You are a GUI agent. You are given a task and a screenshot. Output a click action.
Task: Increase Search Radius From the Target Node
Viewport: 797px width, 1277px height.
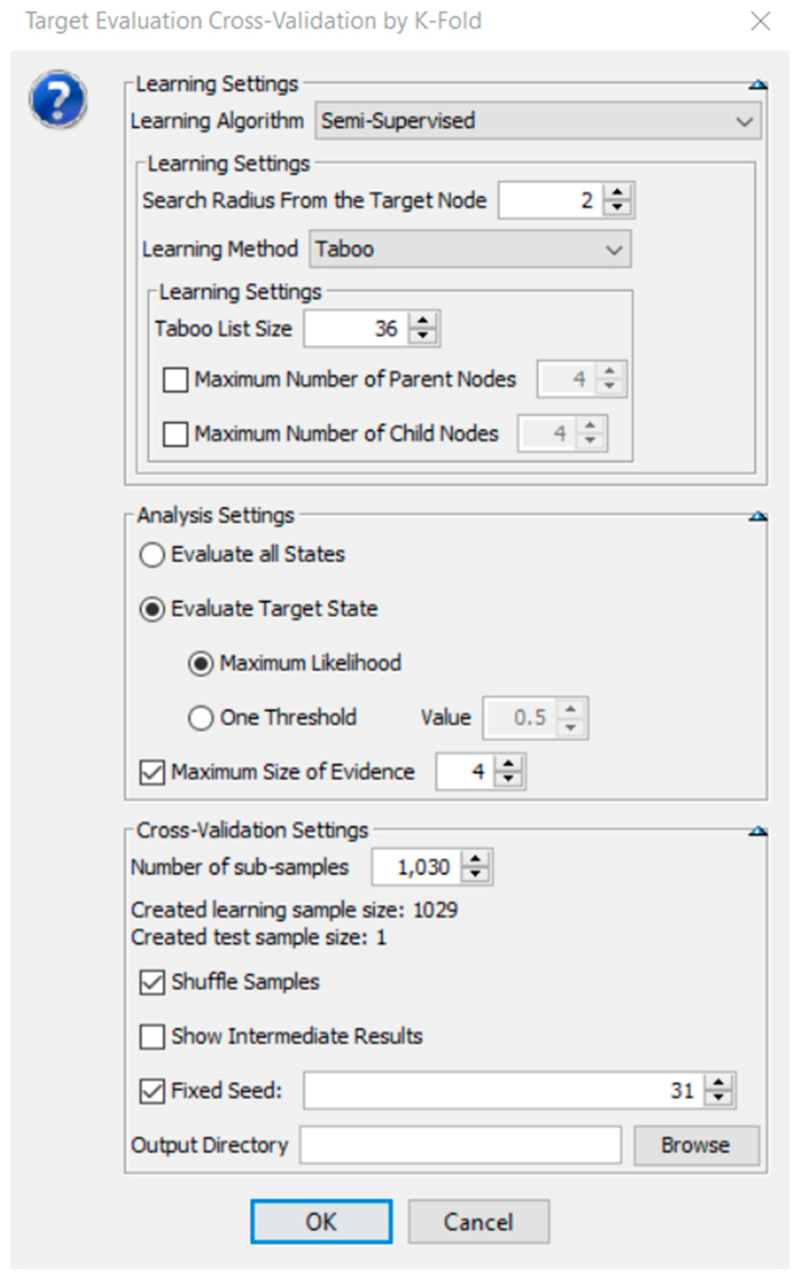coord(617,193)
